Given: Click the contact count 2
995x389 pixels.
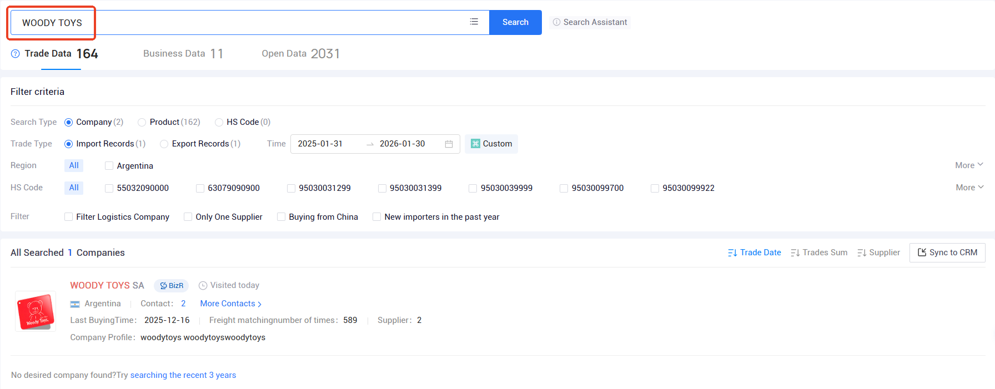Looking at the screenshot, I should [183, 304].
